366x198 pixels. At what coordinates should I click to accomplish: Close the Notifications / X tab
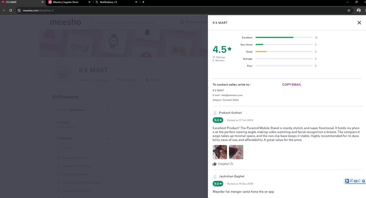tap(136, 2)
